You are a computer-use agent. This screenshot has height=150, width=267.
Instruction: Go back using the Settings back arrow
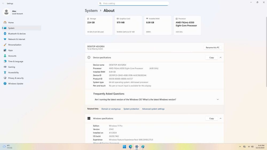tap(3, 3)
